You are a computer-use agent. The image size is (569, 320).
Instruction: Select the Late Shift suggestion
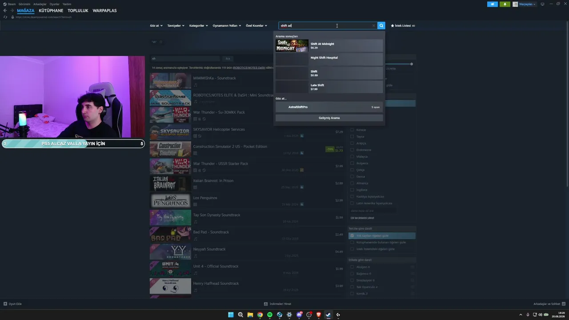click(329, 87)
